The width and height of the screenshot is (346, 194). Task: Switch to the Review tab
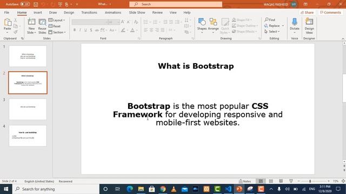[x=157, y=12]
